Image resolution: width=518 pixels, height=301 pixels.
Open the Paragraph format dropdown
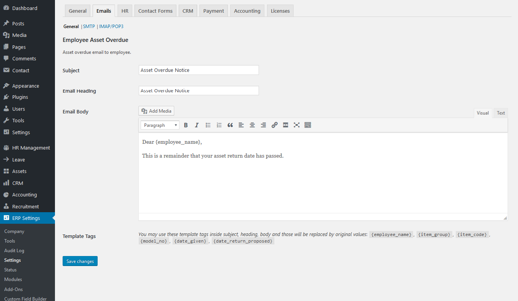point(160,125)
